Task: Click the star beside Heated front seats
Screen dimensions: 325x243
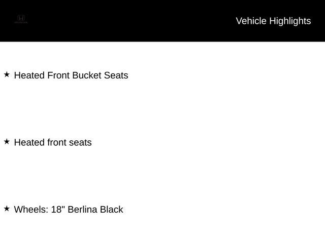Action: (x=7, y=142)
